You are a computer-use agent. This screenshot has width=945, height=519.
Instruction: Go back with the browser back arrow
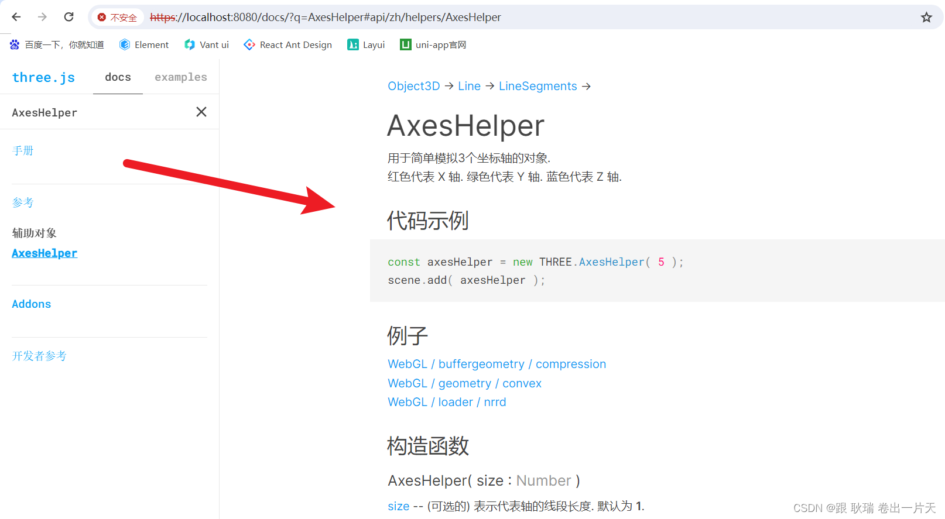16,17
